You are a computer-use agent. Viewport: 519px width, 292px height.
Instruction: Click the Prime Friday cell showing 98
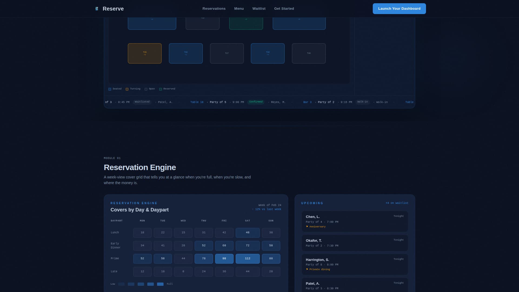224,259
